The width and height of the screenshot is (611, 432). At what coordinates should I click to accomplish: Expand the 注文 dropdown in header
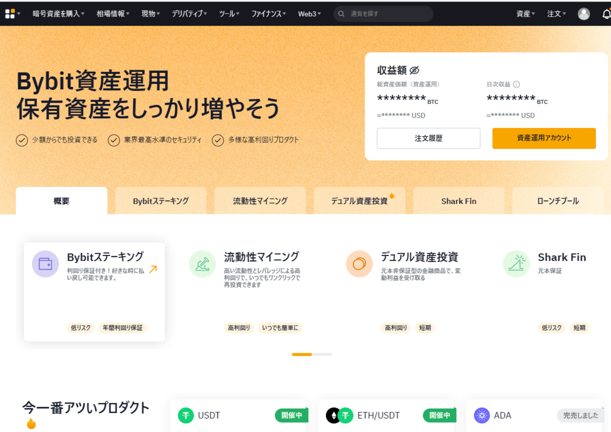(x=557, y=14)
